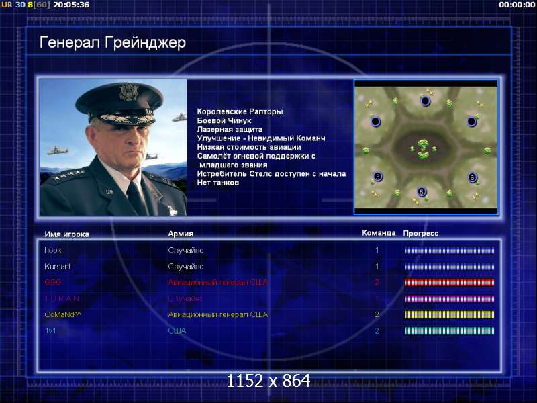Click the supply icon at the minimap's right edge
The width and height of the screenshot is (537, 403).
tap(487, 150)
